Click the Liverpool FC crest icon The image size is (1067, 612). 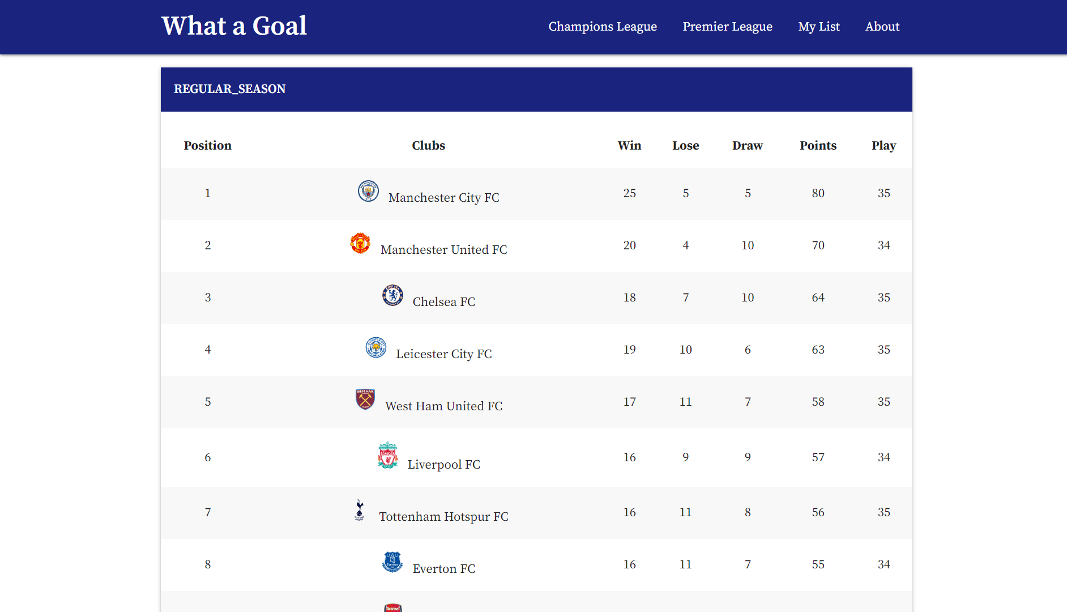click(x=388, y=455)
